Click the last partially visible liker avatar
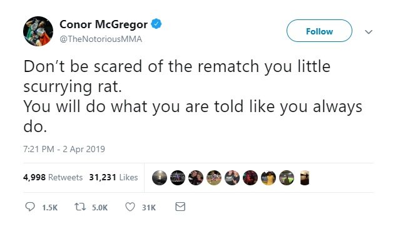 point(305,178)
